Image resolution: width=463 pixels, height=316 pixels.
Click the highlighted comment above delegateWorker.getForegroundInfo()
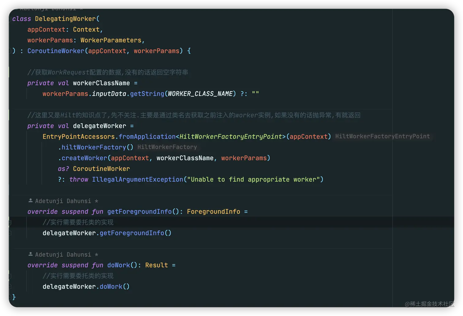click(x=78, y=222)
